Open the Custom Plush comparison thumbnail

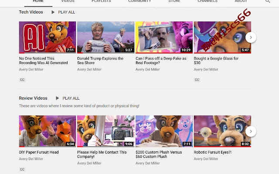(164, 131)
